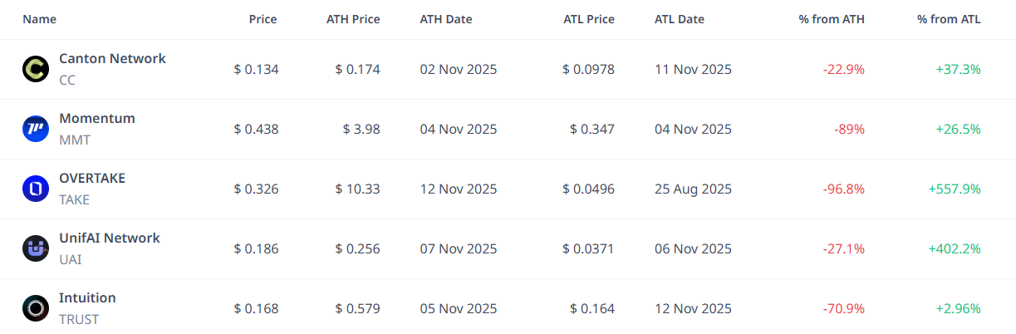Click the Momentum MMT coin icon
The image size is (1016, 334).
pos(36,129)
